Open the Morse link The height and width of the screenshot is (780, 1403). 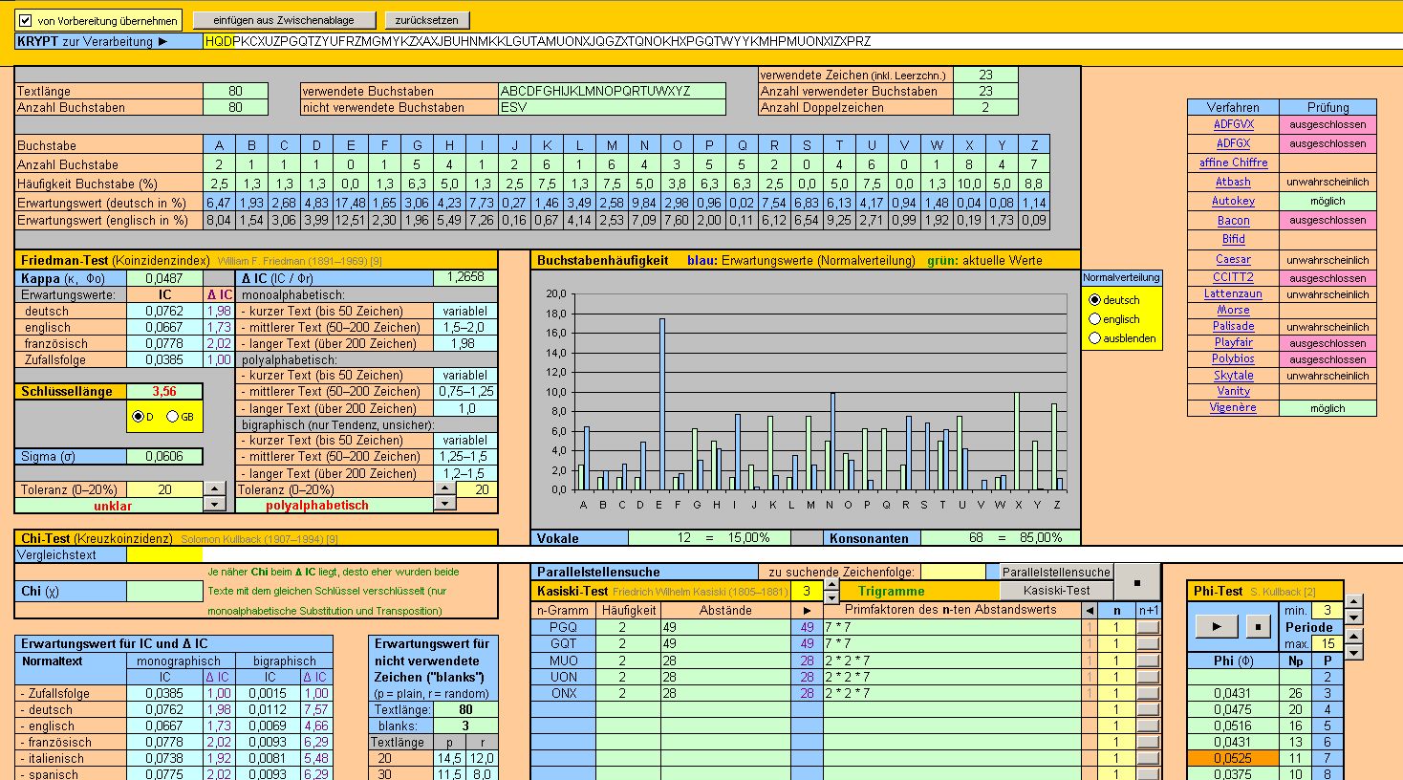(1233, 310)
